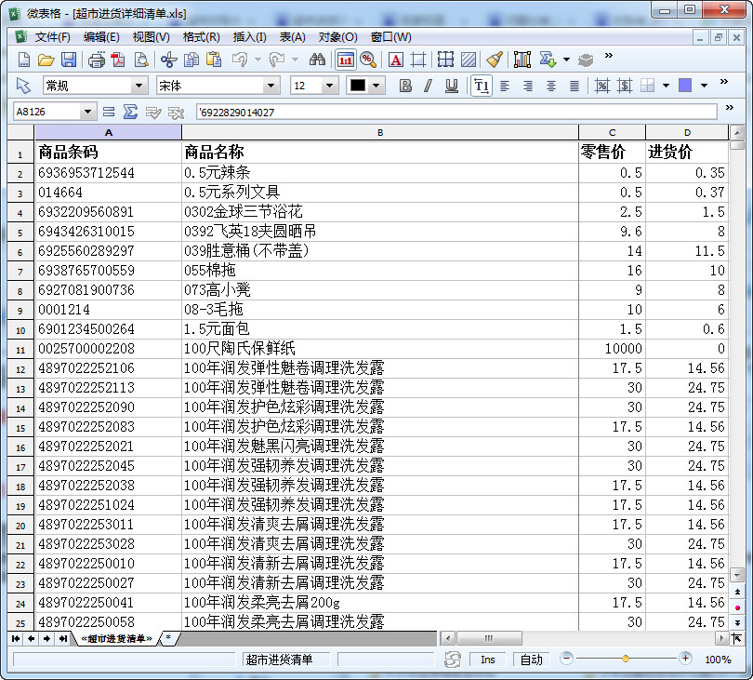Screen dimensions: 753x680
Task: Click the hatched shading pattern icon
Action: click(x=469, y=60)
